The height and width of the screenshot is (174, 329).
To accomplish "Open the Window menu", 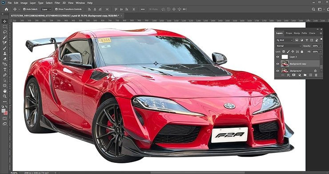I will click(80, 3).
